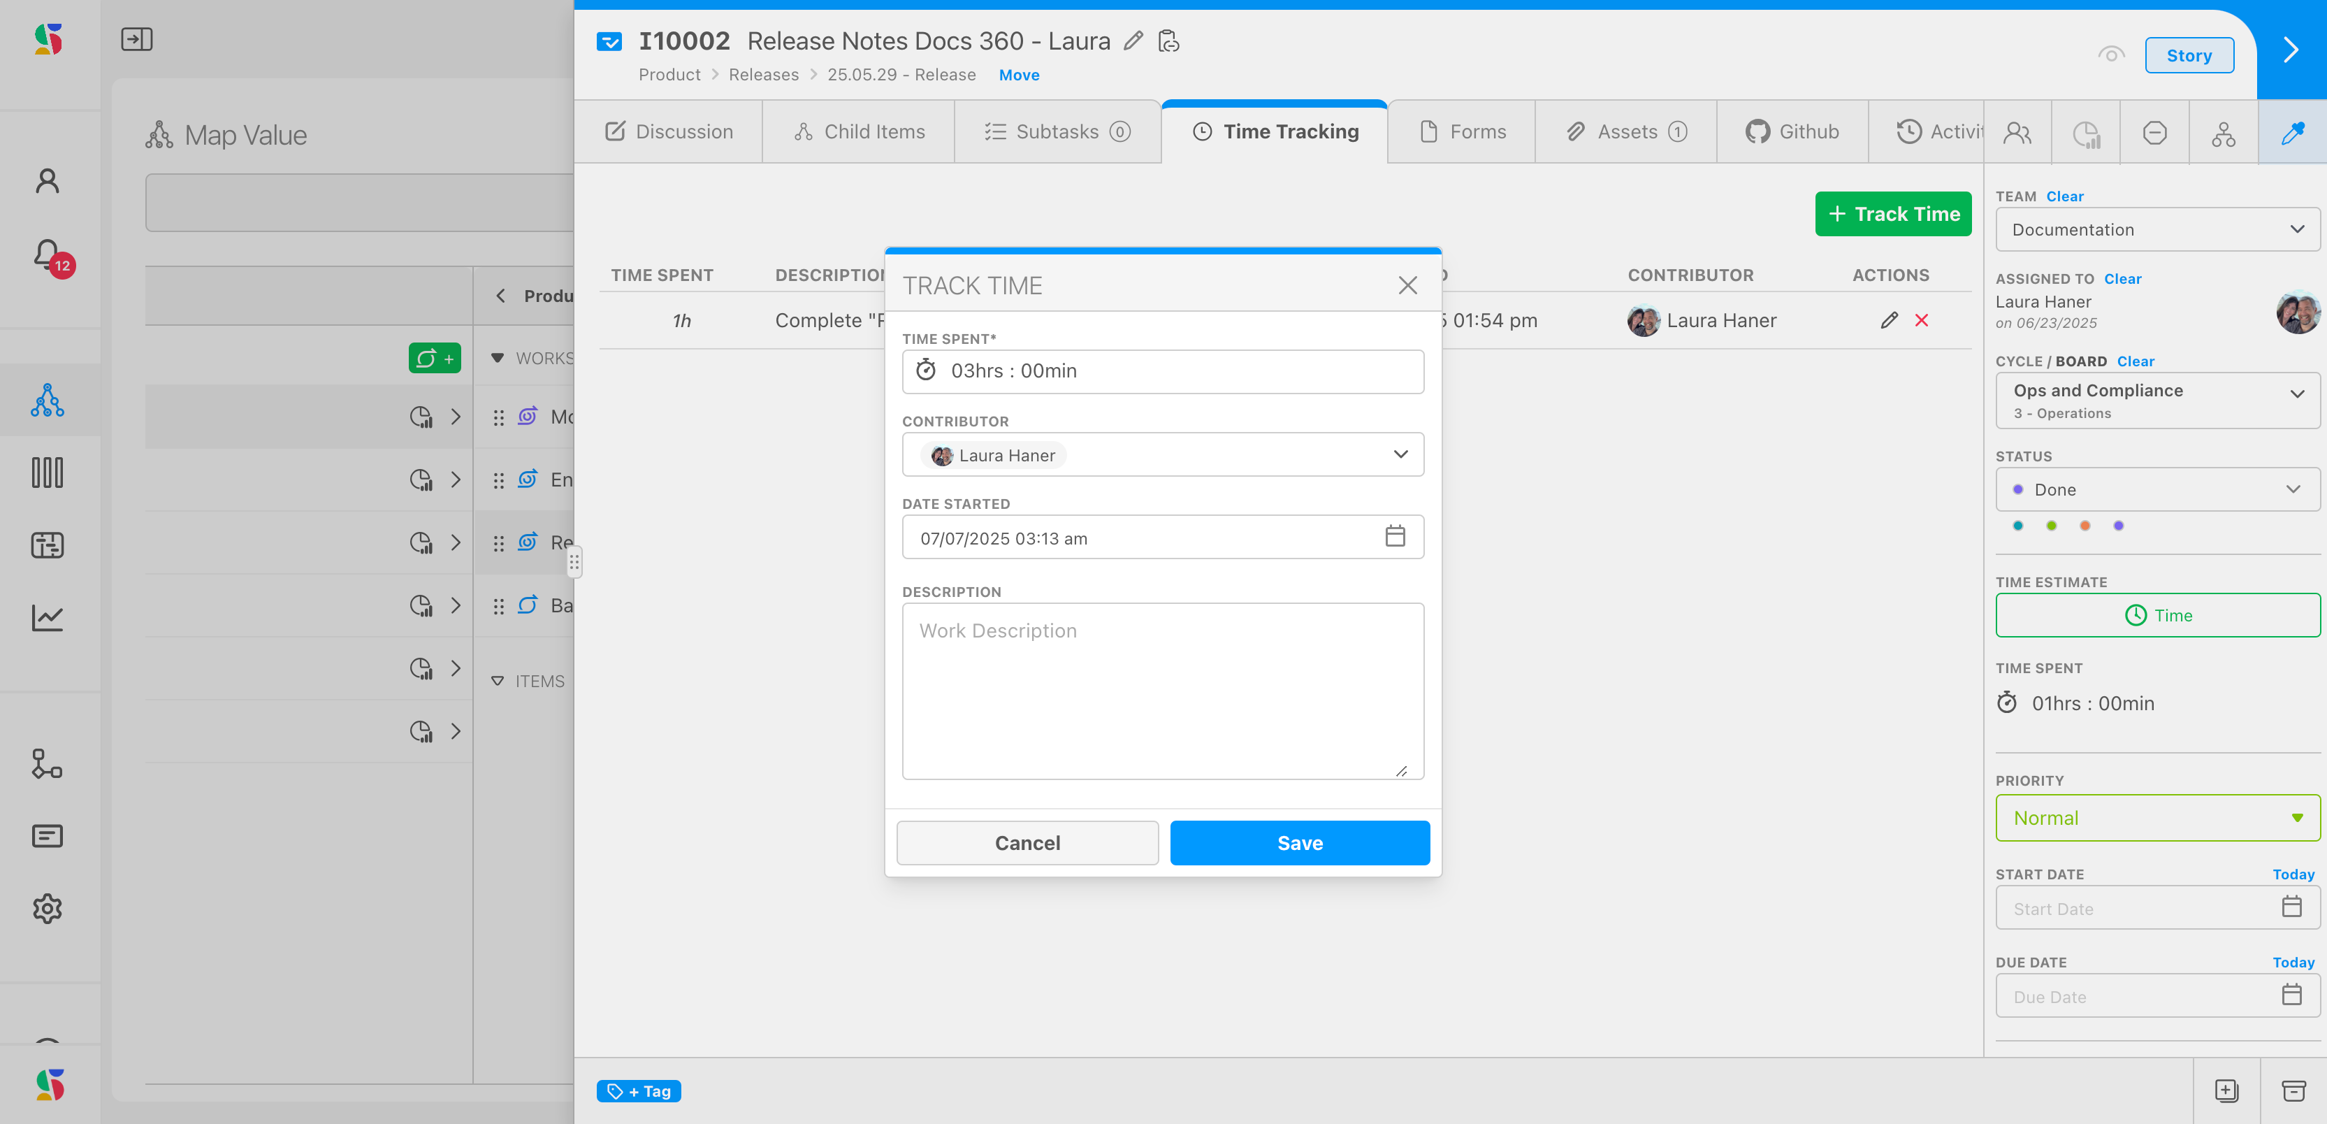Switch to the Discussion tab
The width and height of the screenshot is (2327, 1124).
tap(669, 132)
